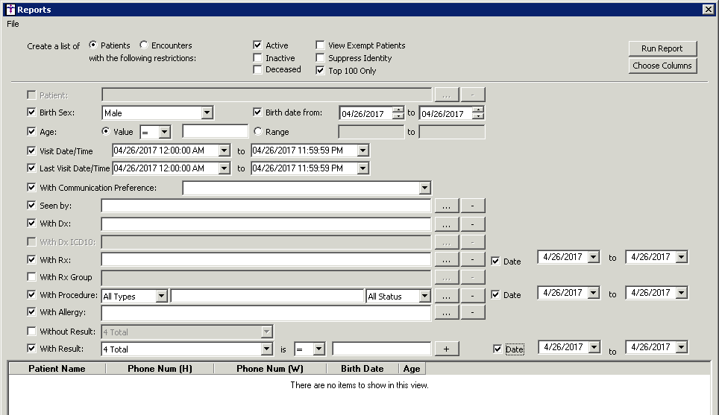Click the With Result value input field
Viewport: 719px width, 415px height.
point(382,349)
